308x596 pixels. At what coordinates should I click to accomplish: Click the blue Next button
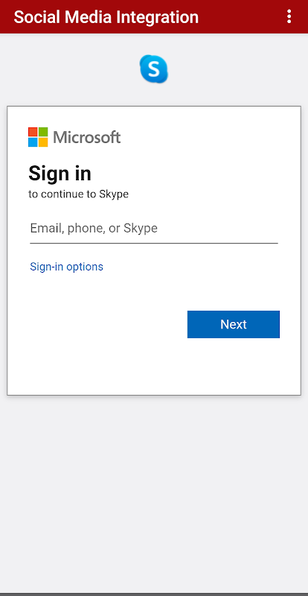point(233,324)
